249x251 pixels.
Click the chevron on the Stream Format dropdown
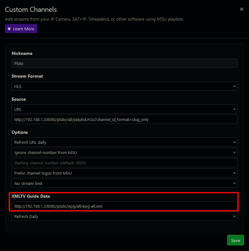(x=234, y=86)
